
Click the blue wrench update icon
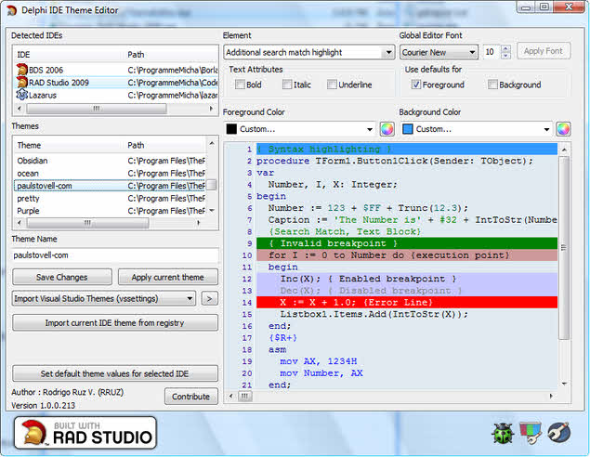558,433
